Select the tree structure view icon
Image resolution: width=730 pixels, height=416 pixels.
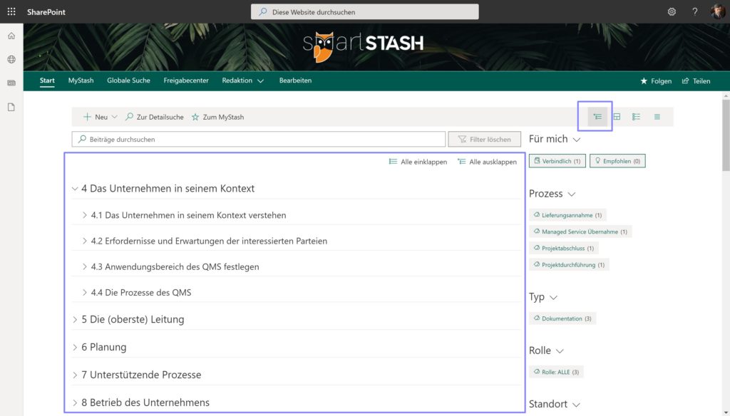point(597,117)
